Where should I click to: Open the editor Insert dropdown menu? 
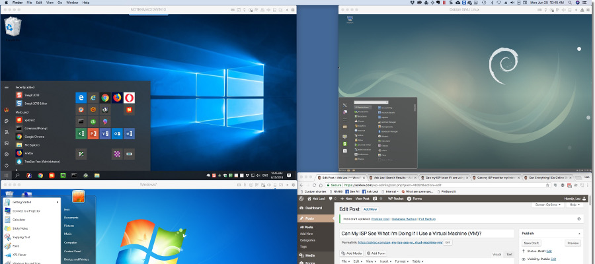[x=384, y=261]
